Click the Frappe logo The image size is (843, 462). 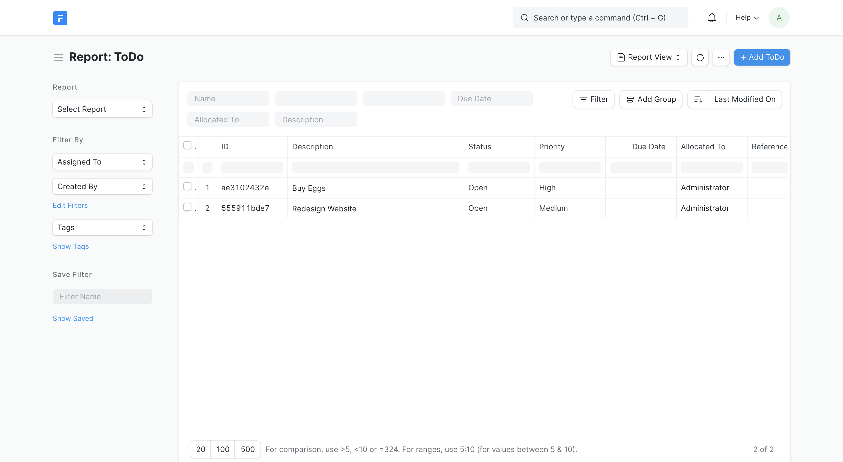pyautogui.click(x=60, y=18)
